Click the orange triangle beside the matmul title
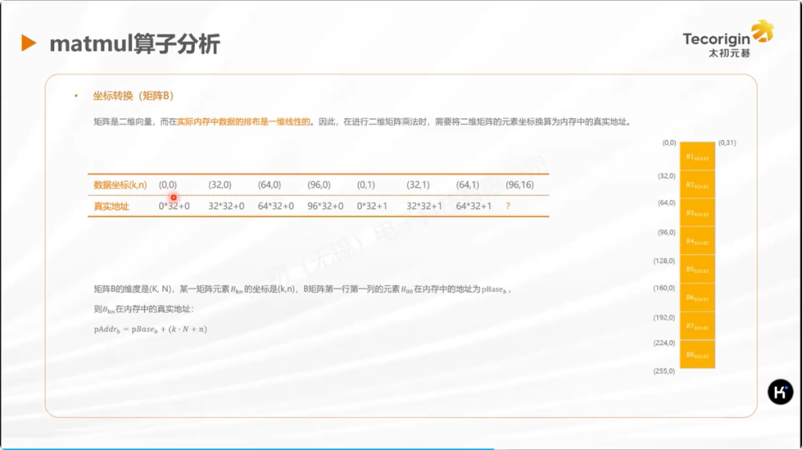This screenshot has width=802, height=450. coord(29,44)
